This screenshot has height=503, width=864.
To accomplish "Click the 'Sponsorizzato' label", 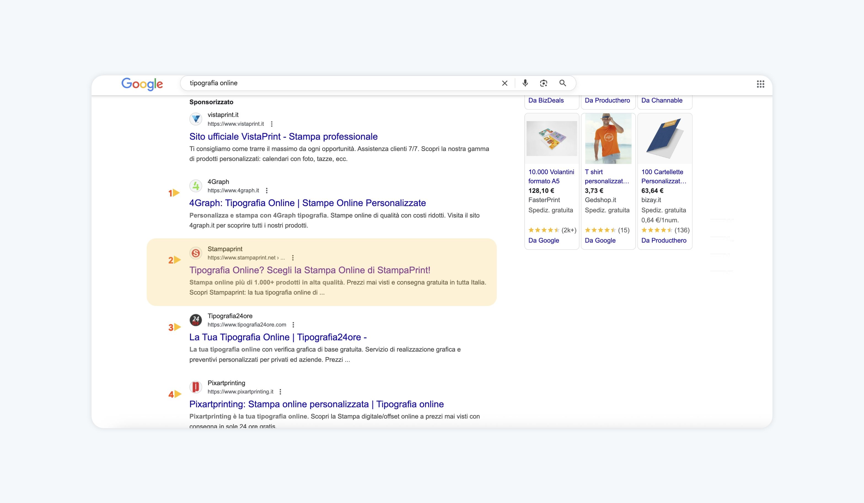I will (211, 102).
